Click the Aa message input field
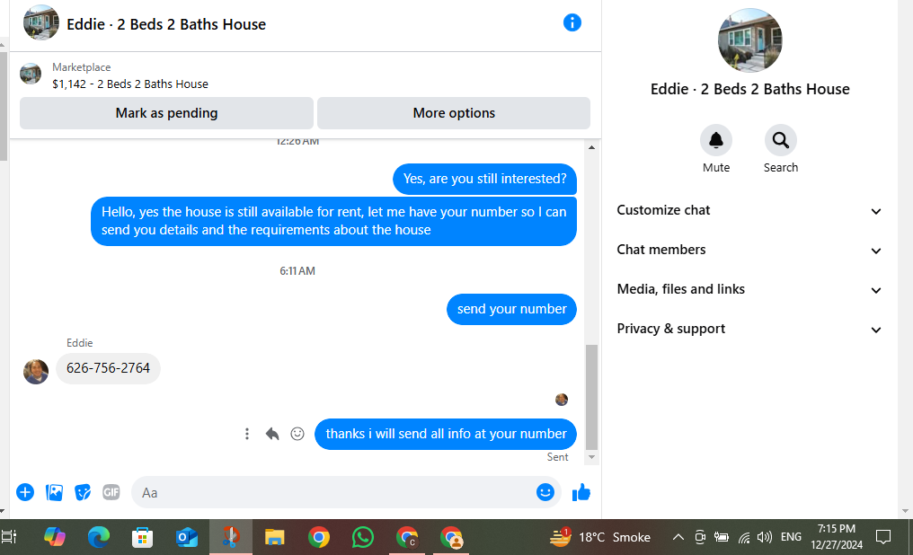Viewport: 913px width, 555px height. pos(332,492)
